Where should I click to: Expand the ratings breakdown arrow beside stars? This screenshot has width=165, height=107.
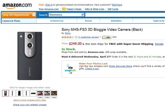point(76,37)
